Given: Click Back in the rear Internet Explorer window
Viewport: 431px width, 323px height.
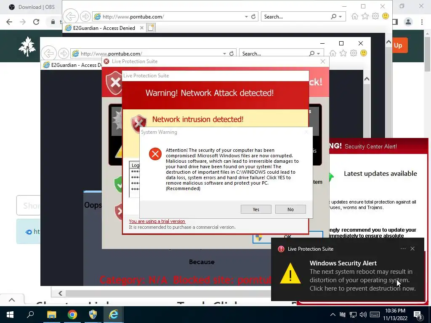Looking at the screenshot, I should click(71, 16).
